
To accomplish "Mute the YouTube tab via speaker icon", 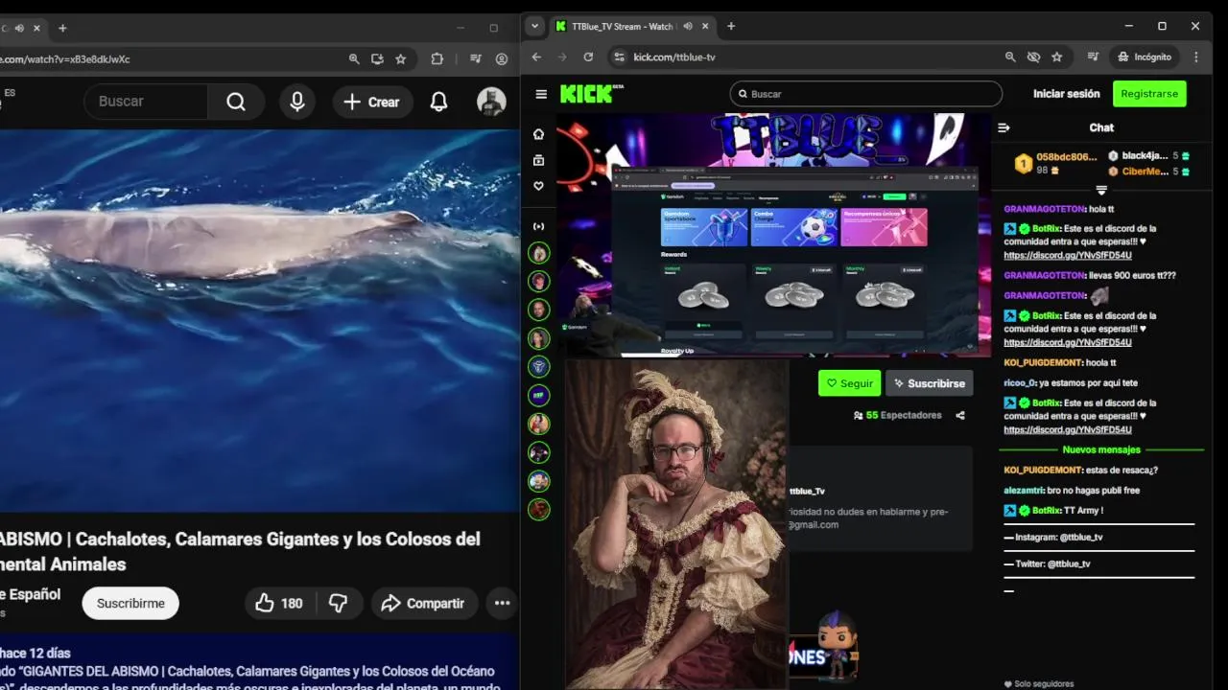I will click(19, 28).
